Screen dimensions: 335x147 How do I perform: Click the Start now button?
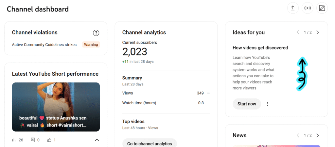click(247, 104)
